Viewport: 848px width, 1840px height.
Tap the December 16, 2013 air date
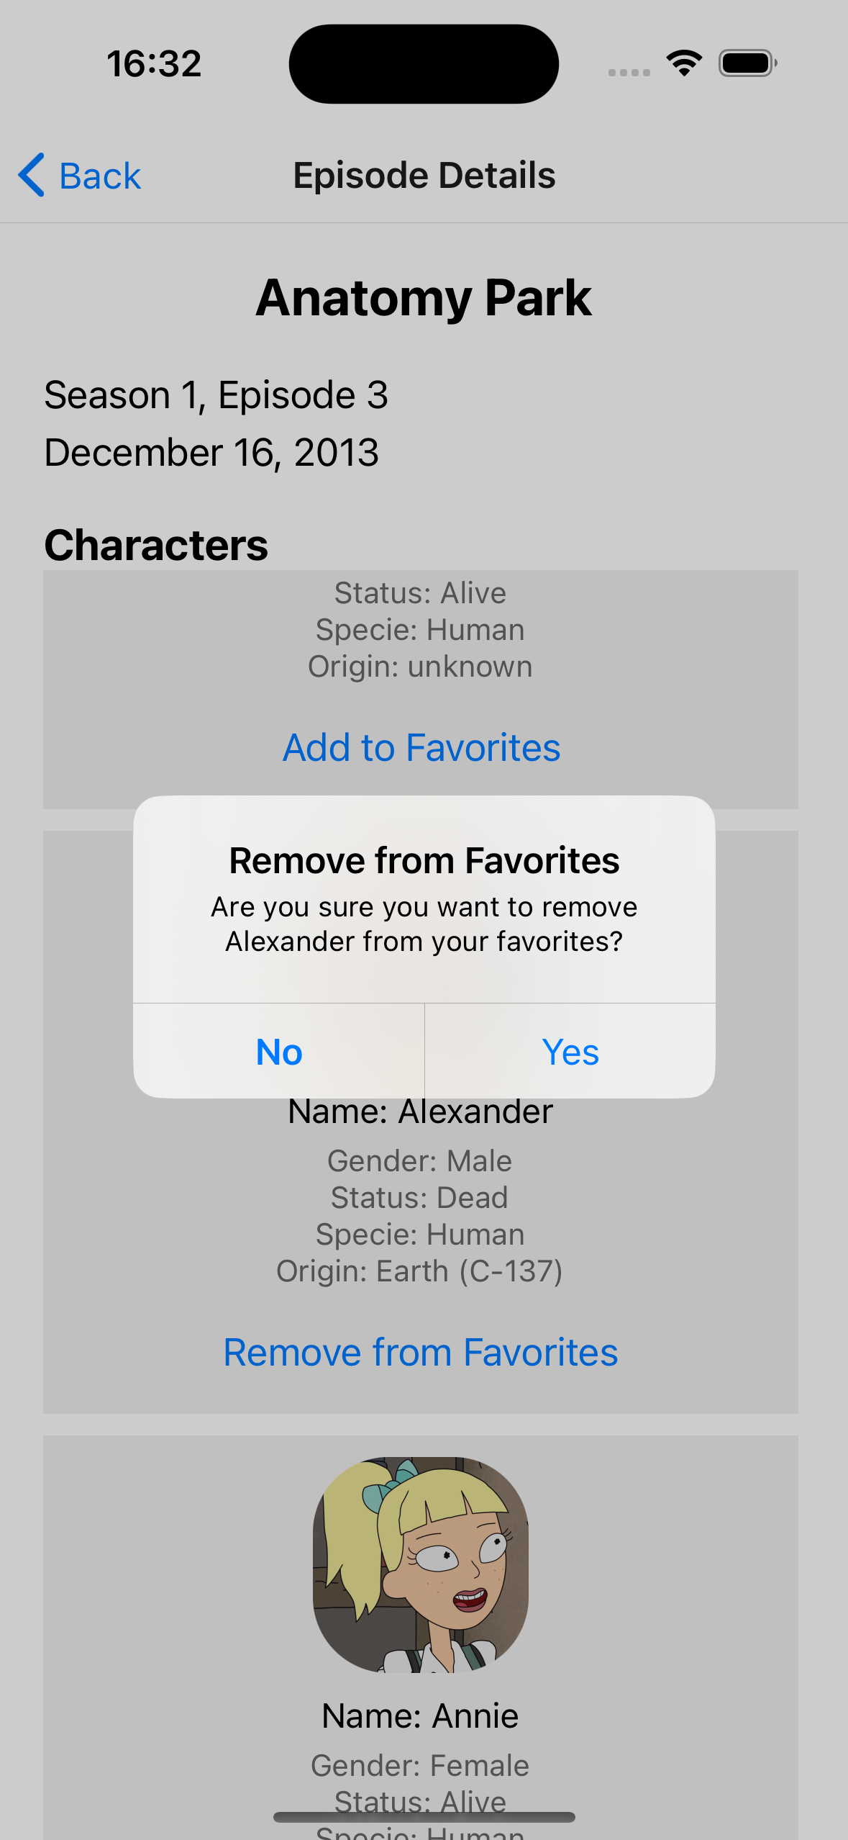click(x=211, y=453)
